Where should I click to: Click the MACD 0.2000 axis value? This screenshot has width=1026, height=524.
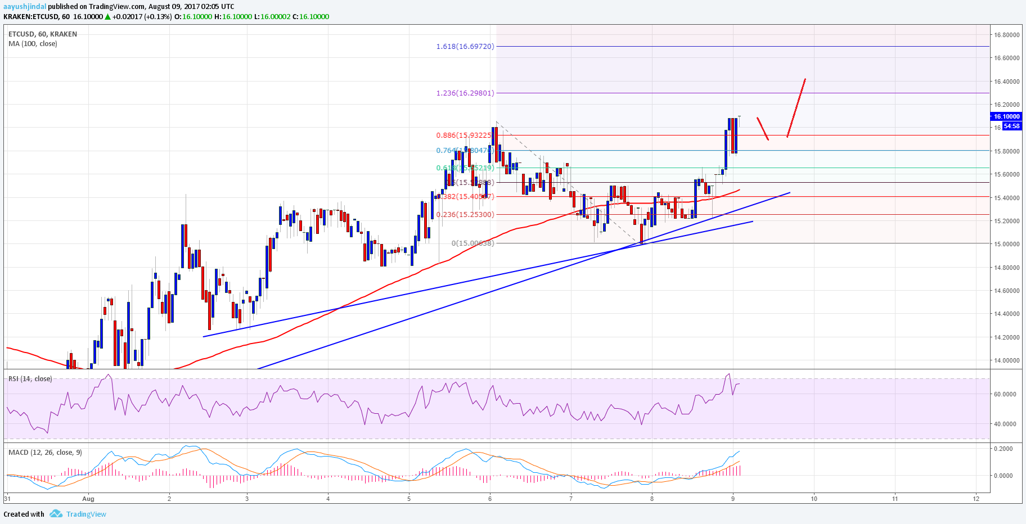[1003, 449]
